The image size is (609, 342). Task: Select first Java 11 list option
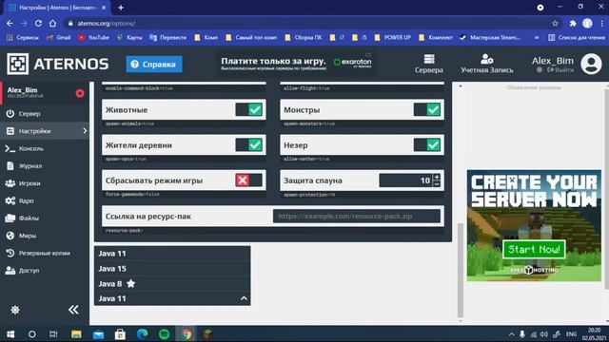[172, 254]
